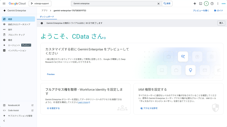Click into the Gemini enterprise search field

[114, 3]
